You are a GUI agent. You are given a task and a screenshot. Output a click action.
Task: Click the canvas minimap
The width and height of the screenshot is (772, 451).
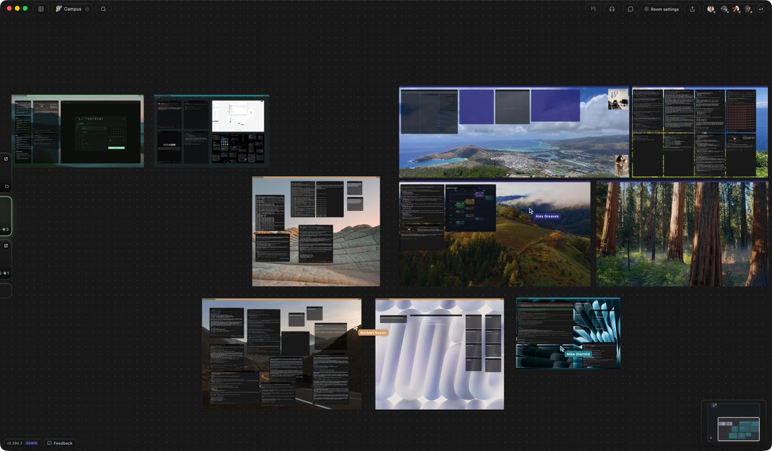[733, 422]
